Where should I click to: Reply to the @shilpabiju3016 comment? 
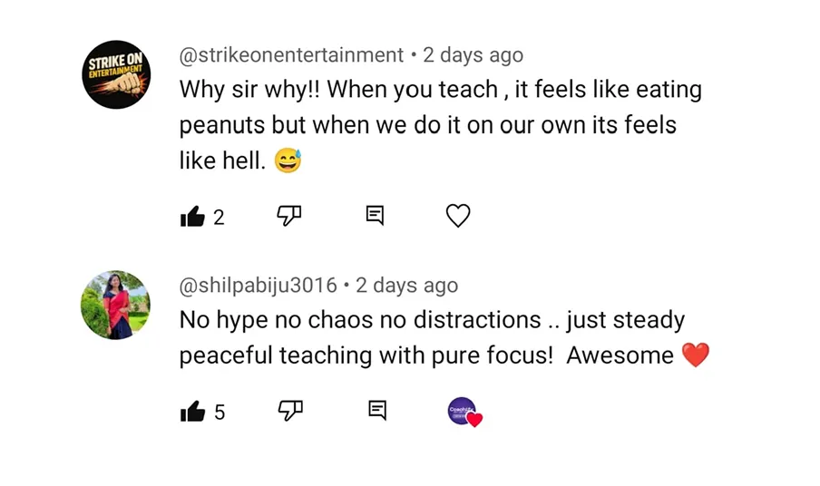click(x=377, y=411)
